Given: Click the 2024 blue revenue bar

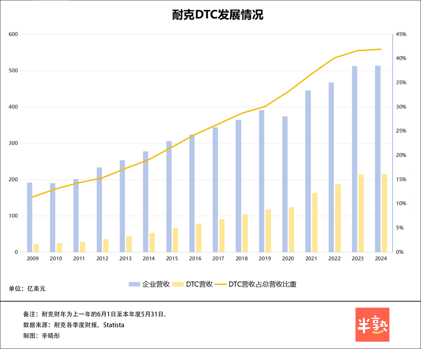Looking at the screenshot, I should point(378,159).
